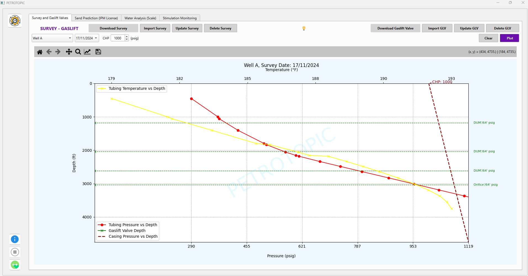
Task: Select the Zoom magnifier tool
Action: 78,52
